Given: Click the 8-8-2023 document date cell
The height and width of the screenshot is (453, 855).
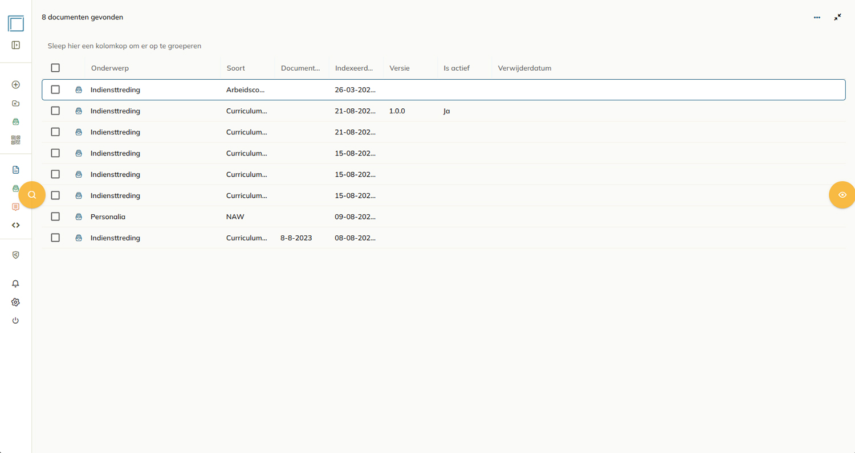Looking at the screenshot, I should (x=296, y=238).
